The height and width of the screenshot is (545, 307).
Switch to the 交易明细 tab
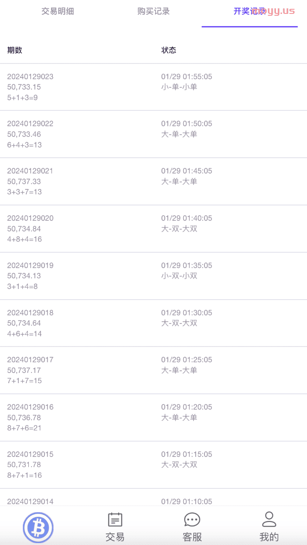[58, 11]
